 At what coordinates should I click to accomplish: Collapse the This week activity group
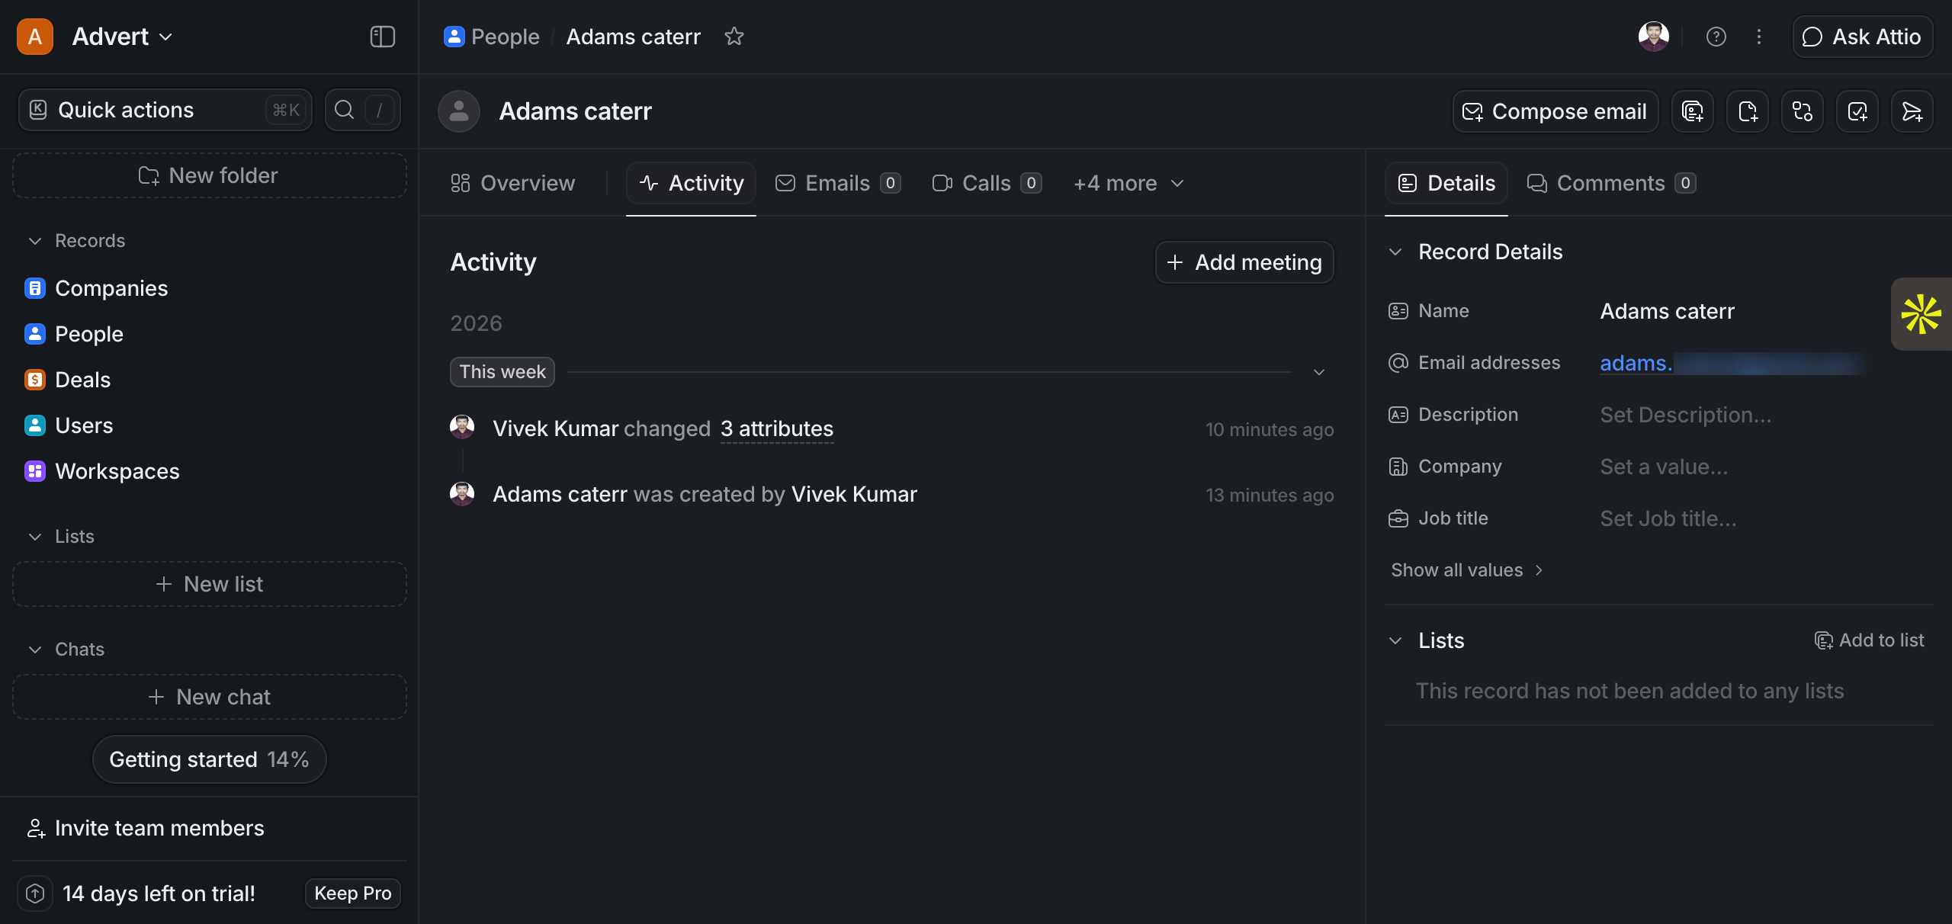click(x=1318, y=372)
